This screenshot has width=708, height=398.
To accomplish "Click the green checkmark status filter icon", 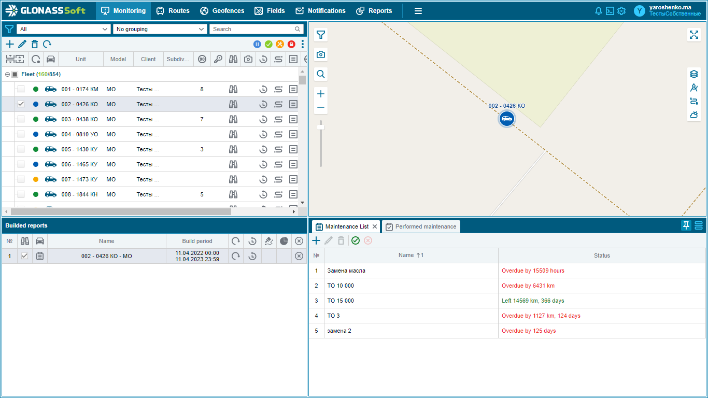I will pos(268,44).
